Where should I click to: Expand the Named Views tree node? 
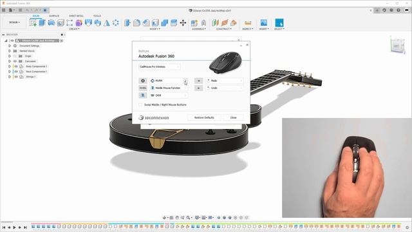click(10, 51)
